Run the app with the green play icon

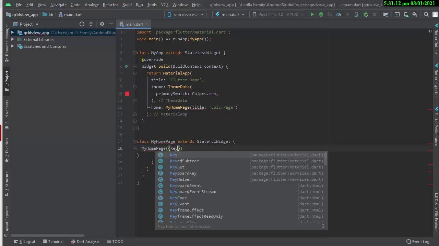pos(312,15)
